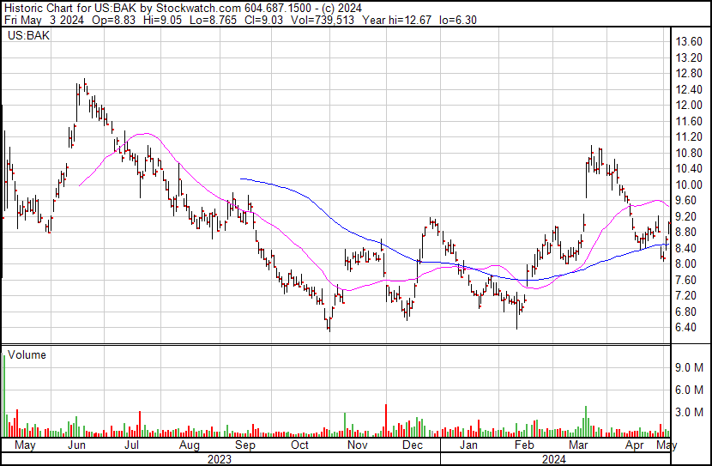Click the Oct month label
The width and height of the screenshot is (712, 466).
click(x=299, y=445)
